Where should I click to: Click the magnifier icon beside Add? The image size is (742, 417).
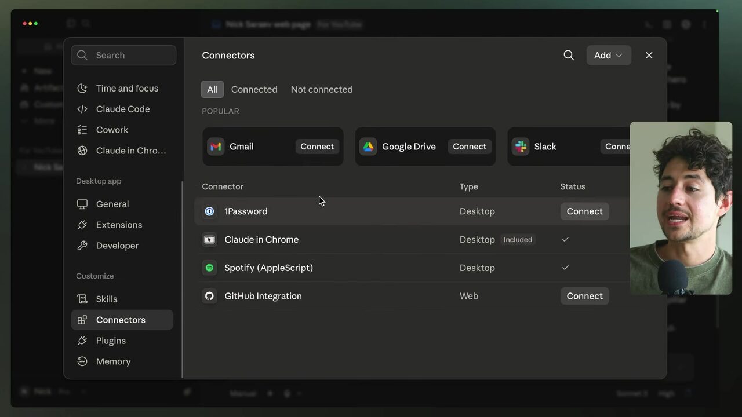(569, 55)
